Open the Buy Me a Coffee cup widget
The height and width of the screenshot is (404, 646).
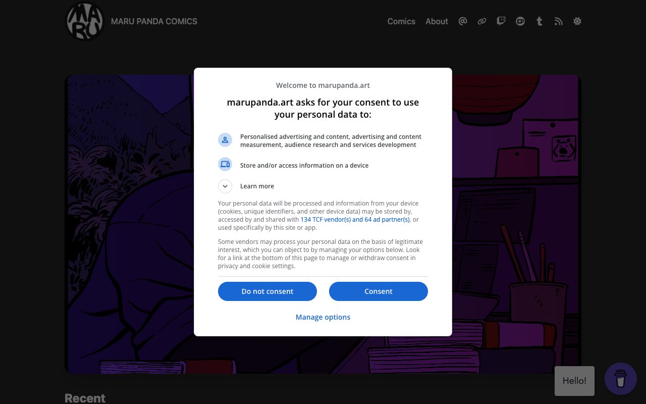(621, 379)
